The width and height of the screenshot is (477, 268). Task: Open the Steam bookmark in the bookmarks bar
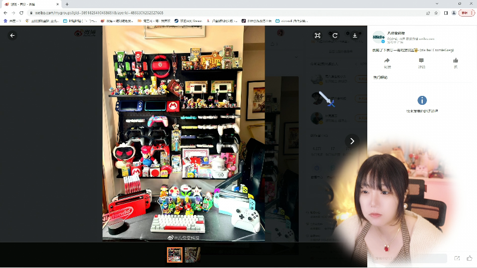pos(188,21)
